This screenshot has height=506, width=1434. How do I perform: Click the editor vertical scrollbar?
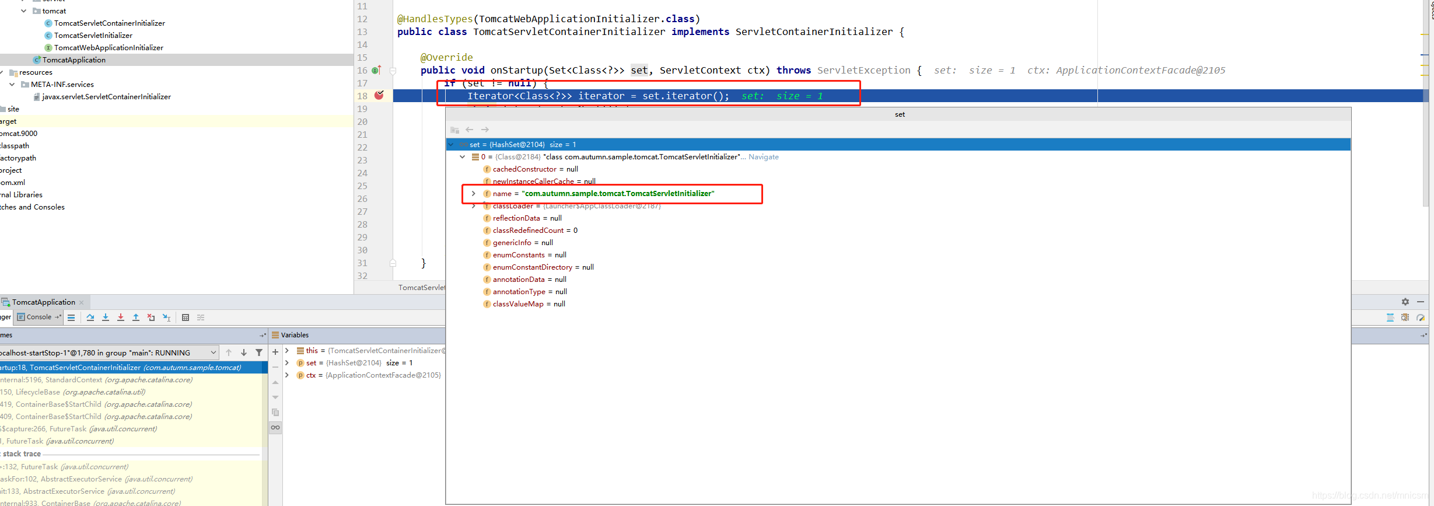tap(1425, 103)
